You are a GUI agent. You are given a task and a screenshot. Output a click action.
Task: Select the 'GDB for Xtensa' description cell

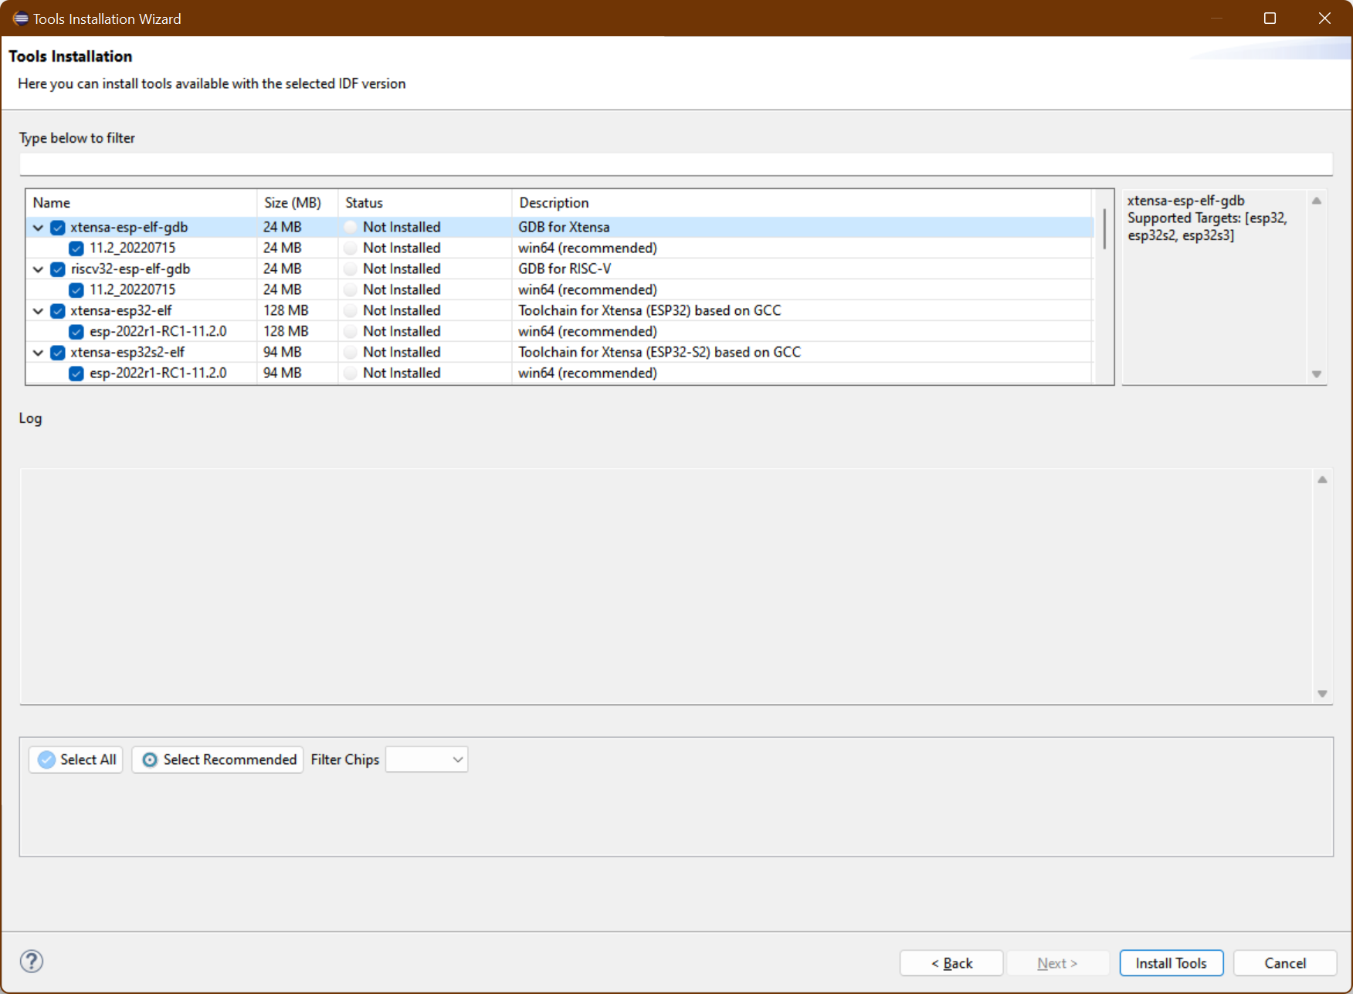point(564,227)
